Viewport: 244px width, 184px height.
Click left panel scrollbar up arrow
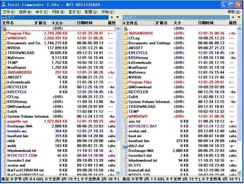tap(118, 29)
